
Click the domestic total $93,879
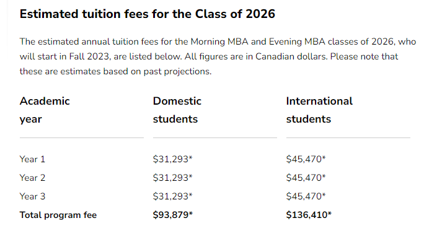coord(173,215)
